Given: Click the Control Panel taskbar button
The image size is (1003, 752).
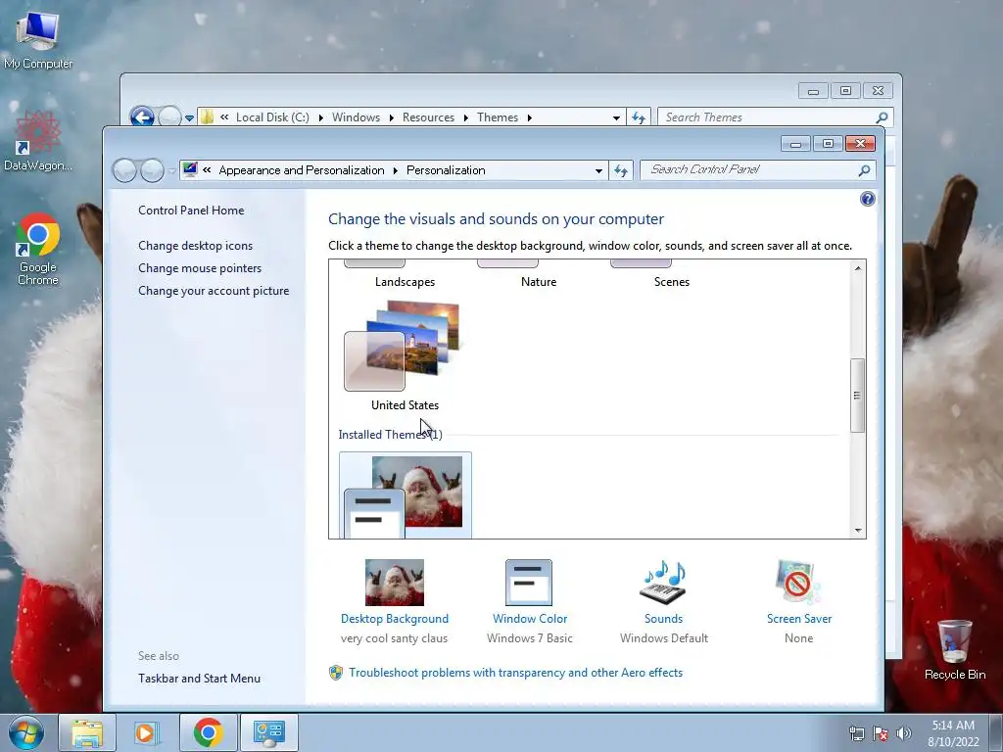Looking at the screenshot, I should point(268,732).
